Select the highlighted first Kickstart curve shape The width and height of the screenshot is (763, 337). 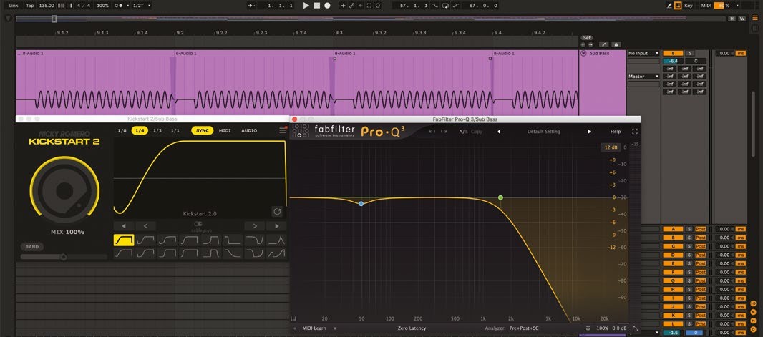coord(124,240)
